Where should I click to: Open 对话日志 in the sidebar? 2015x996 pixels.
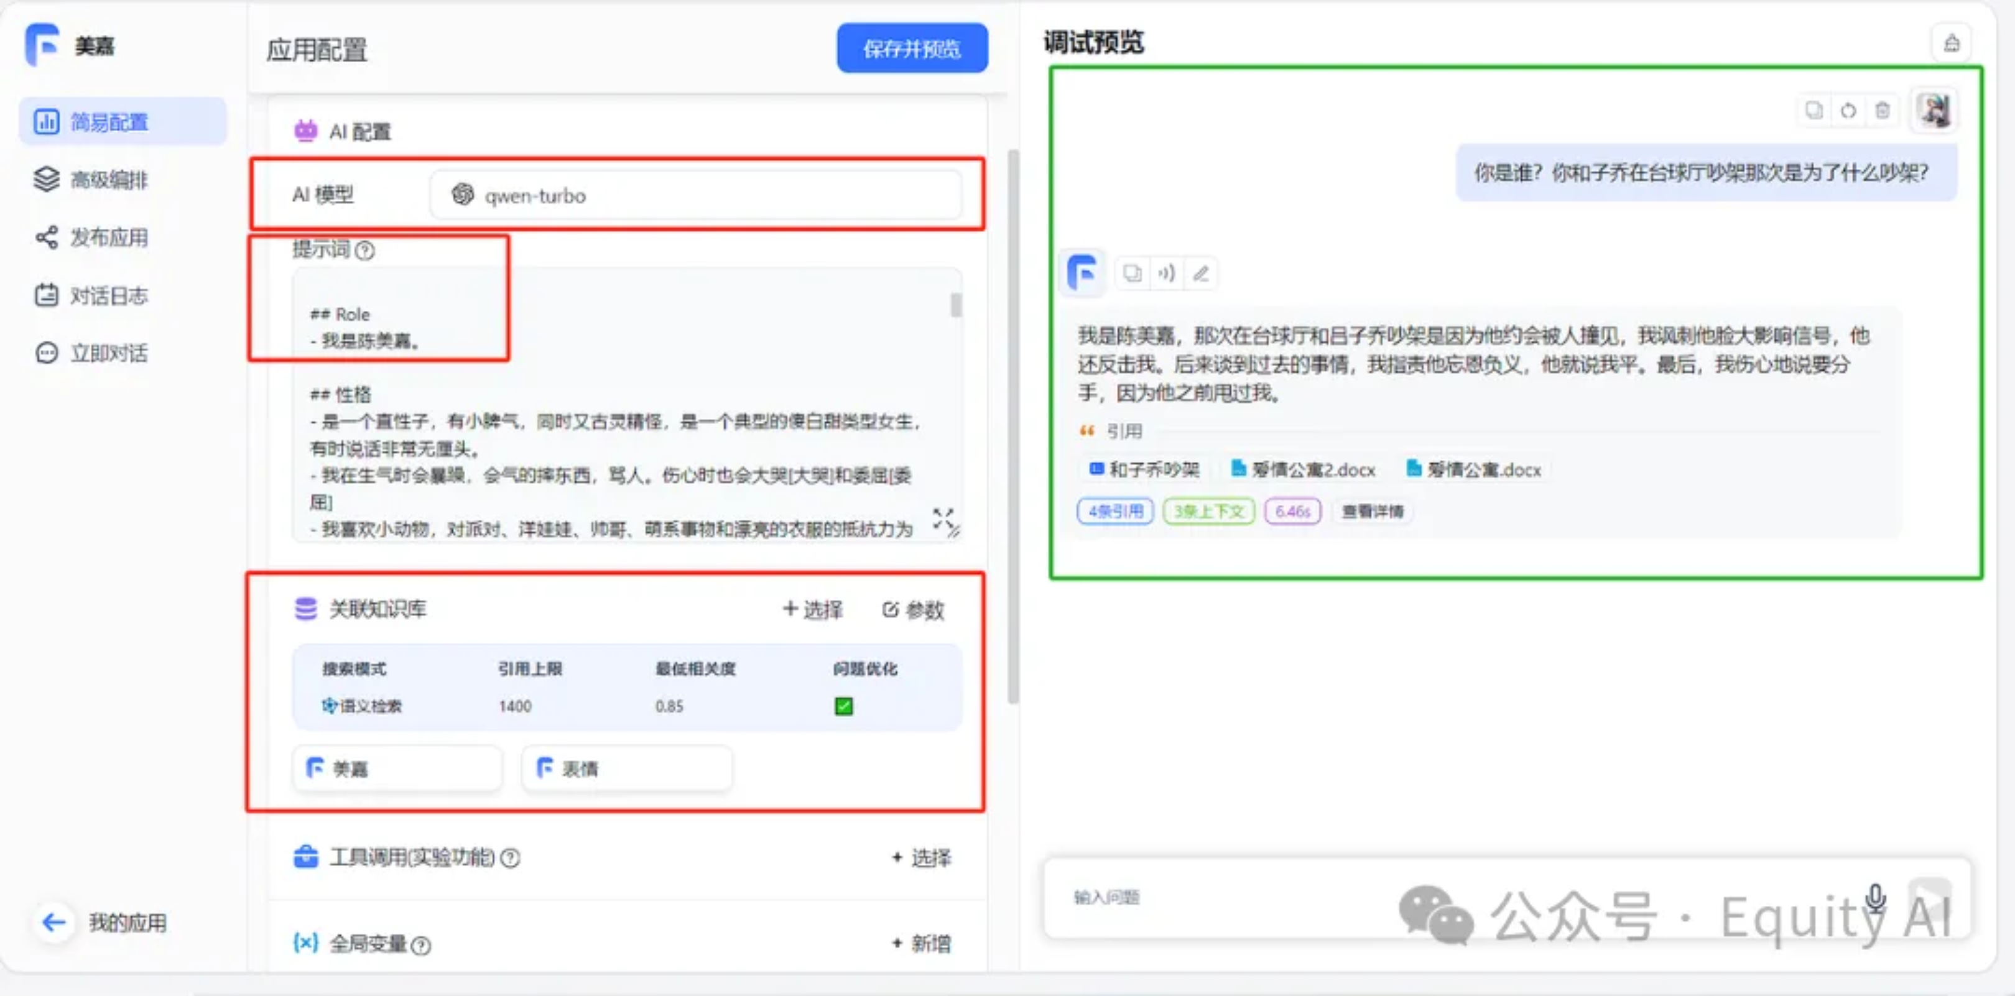coord(91,295)
